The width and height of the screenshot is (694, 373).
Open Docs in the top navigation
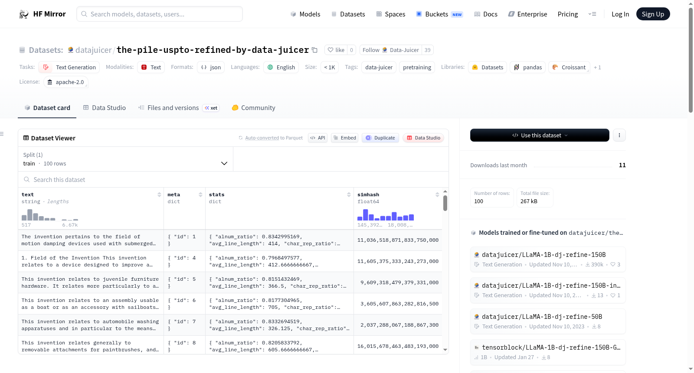(x=486, y=14)
